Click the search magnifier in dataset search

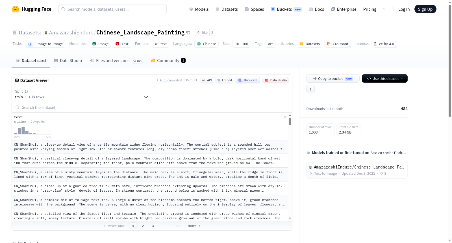coord(17,107)
